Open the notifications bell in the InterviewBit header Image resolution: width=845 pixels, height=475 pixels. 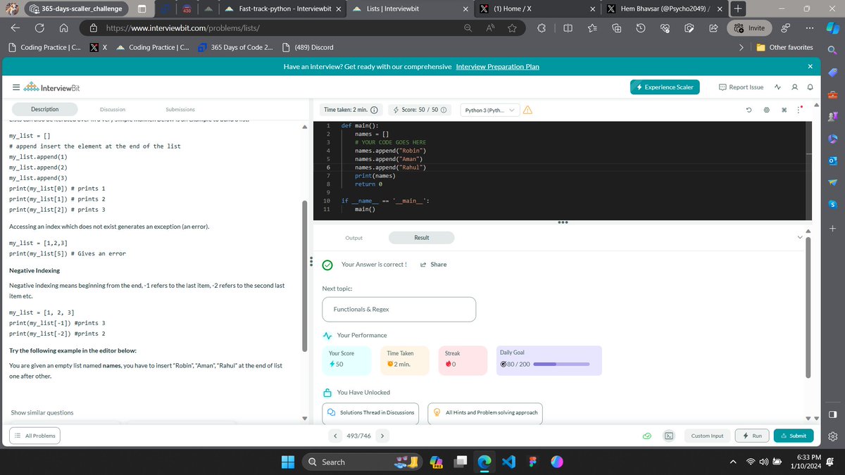coord(810,87)
